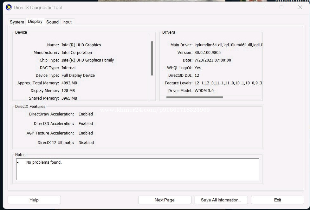This screenshot has height=210, width=310.
Task: Click the '4093 MB' total memory value
Action: [x=69, y=83]
